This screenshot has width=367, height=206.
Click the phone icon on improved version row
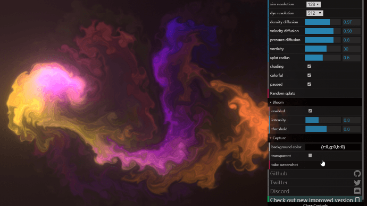click(x=357, y=200)
